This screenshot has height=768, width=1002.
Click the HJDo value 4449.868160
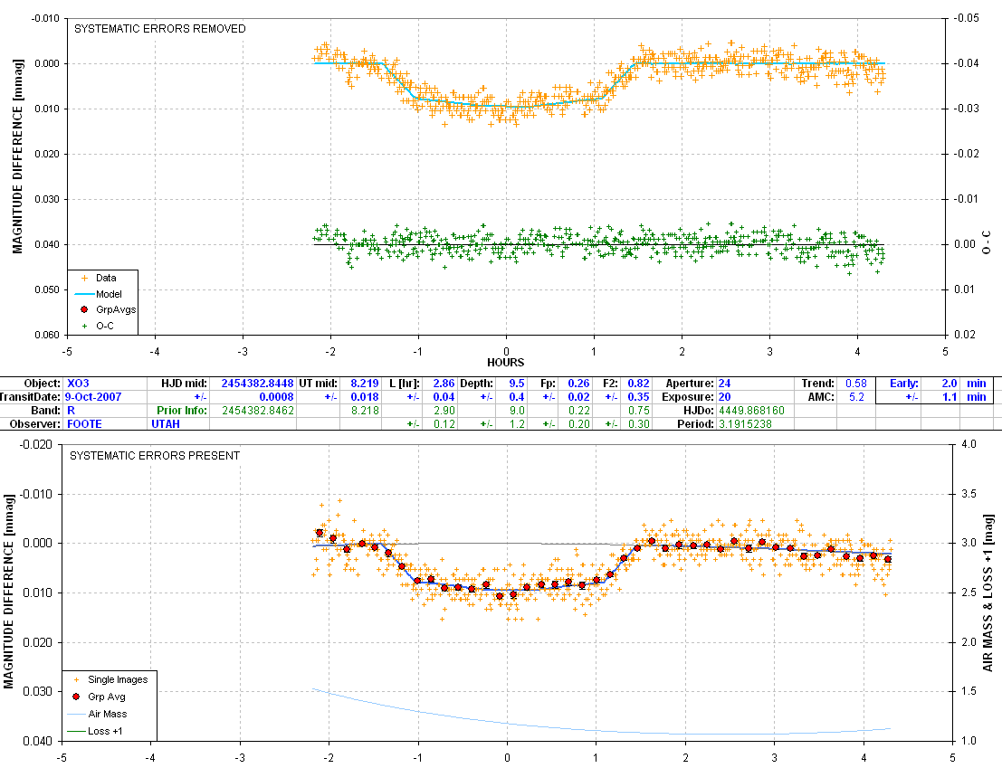pos(749,410)
